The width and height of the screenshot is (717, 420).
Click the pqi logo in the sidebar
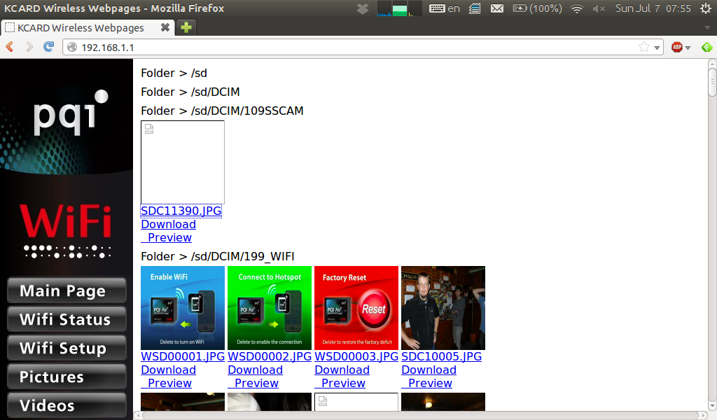click(71, 113)
